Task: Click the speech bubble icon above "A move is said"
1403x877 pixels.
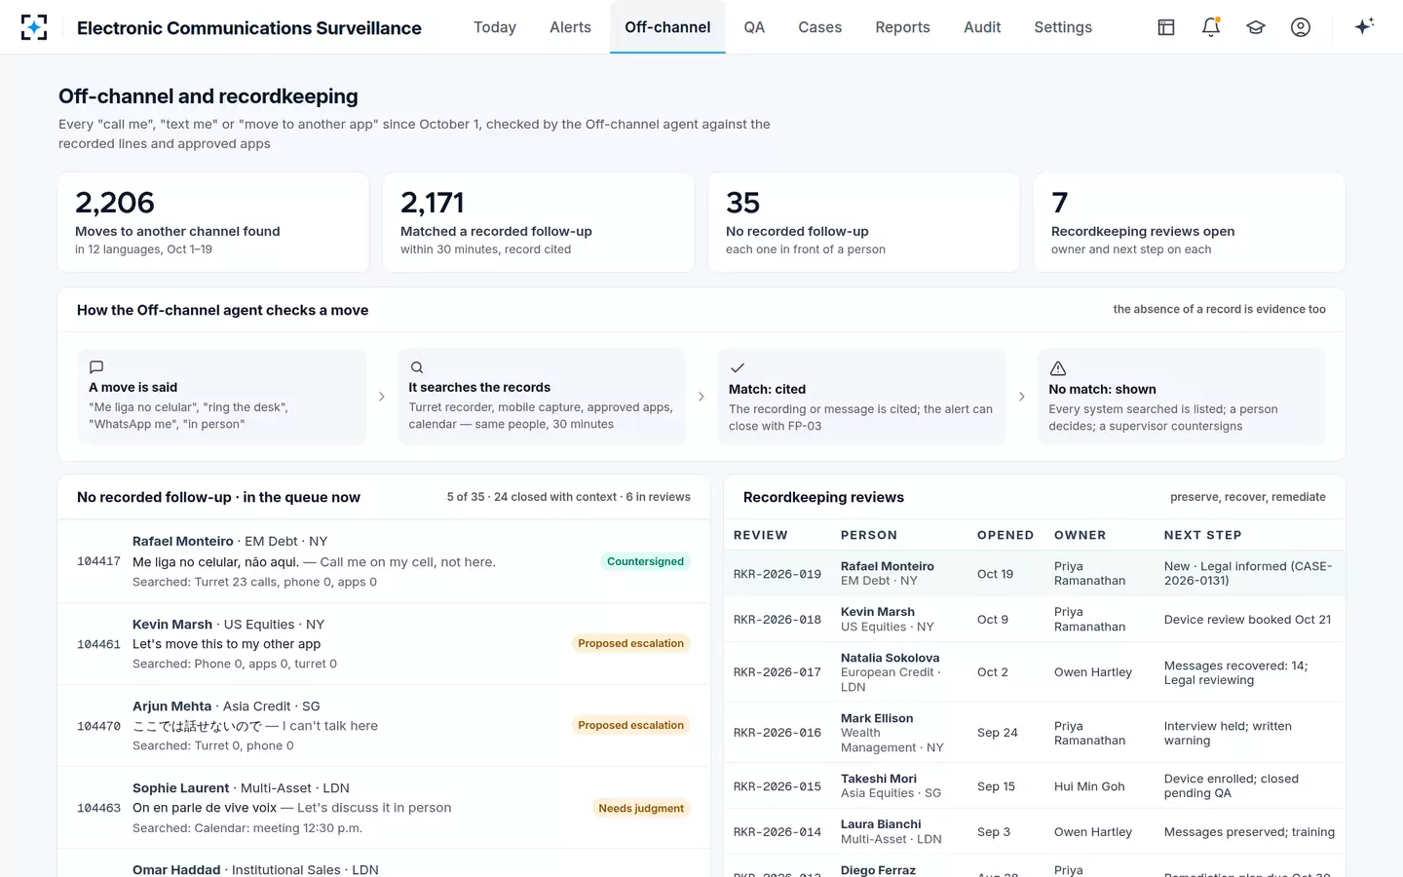Action: pyautogui.click(x=96, y=367)
